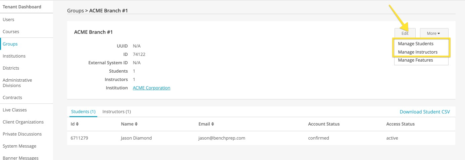Open the More dropdown menu
Screen dimensions: 465x160
coord(434,33)
